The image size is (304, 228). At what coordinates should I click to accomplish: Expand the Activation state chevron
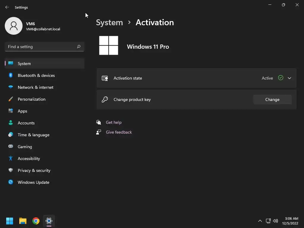pos(289,78)
